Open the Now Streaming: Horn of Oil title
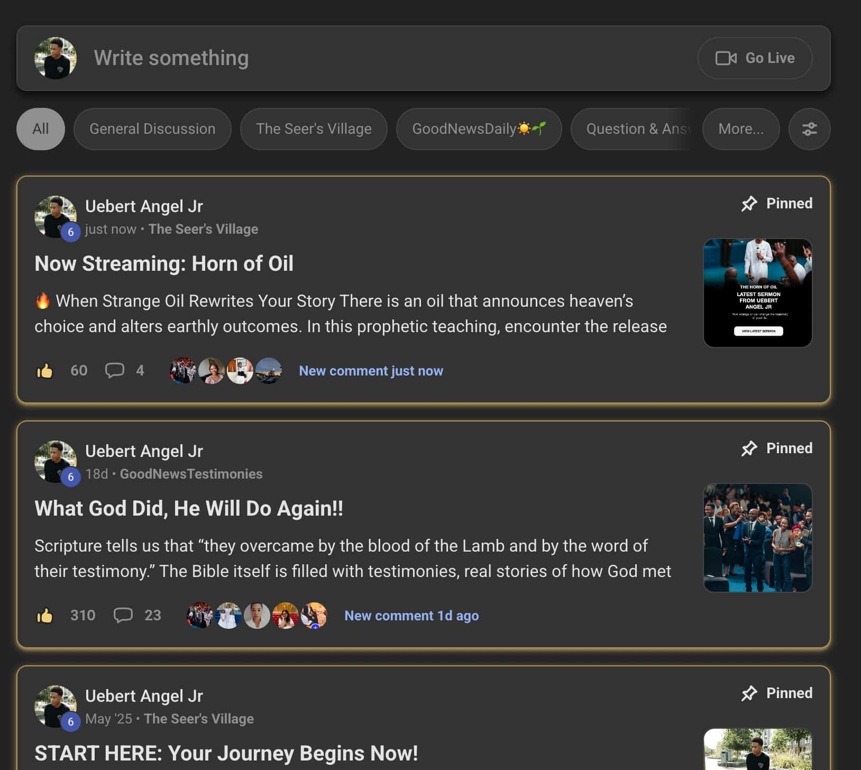 coord(164,263)
